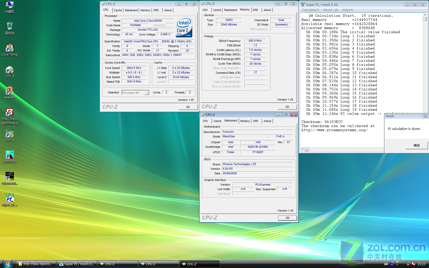Click the help question mark tray icon

(x=392, y=264)
